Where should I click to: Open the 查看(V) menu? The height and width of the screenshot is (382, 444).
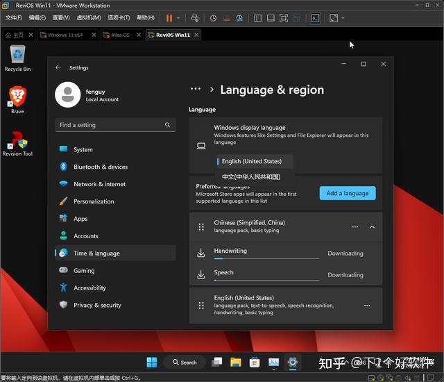pyautogui.click(x=61, y=18)
